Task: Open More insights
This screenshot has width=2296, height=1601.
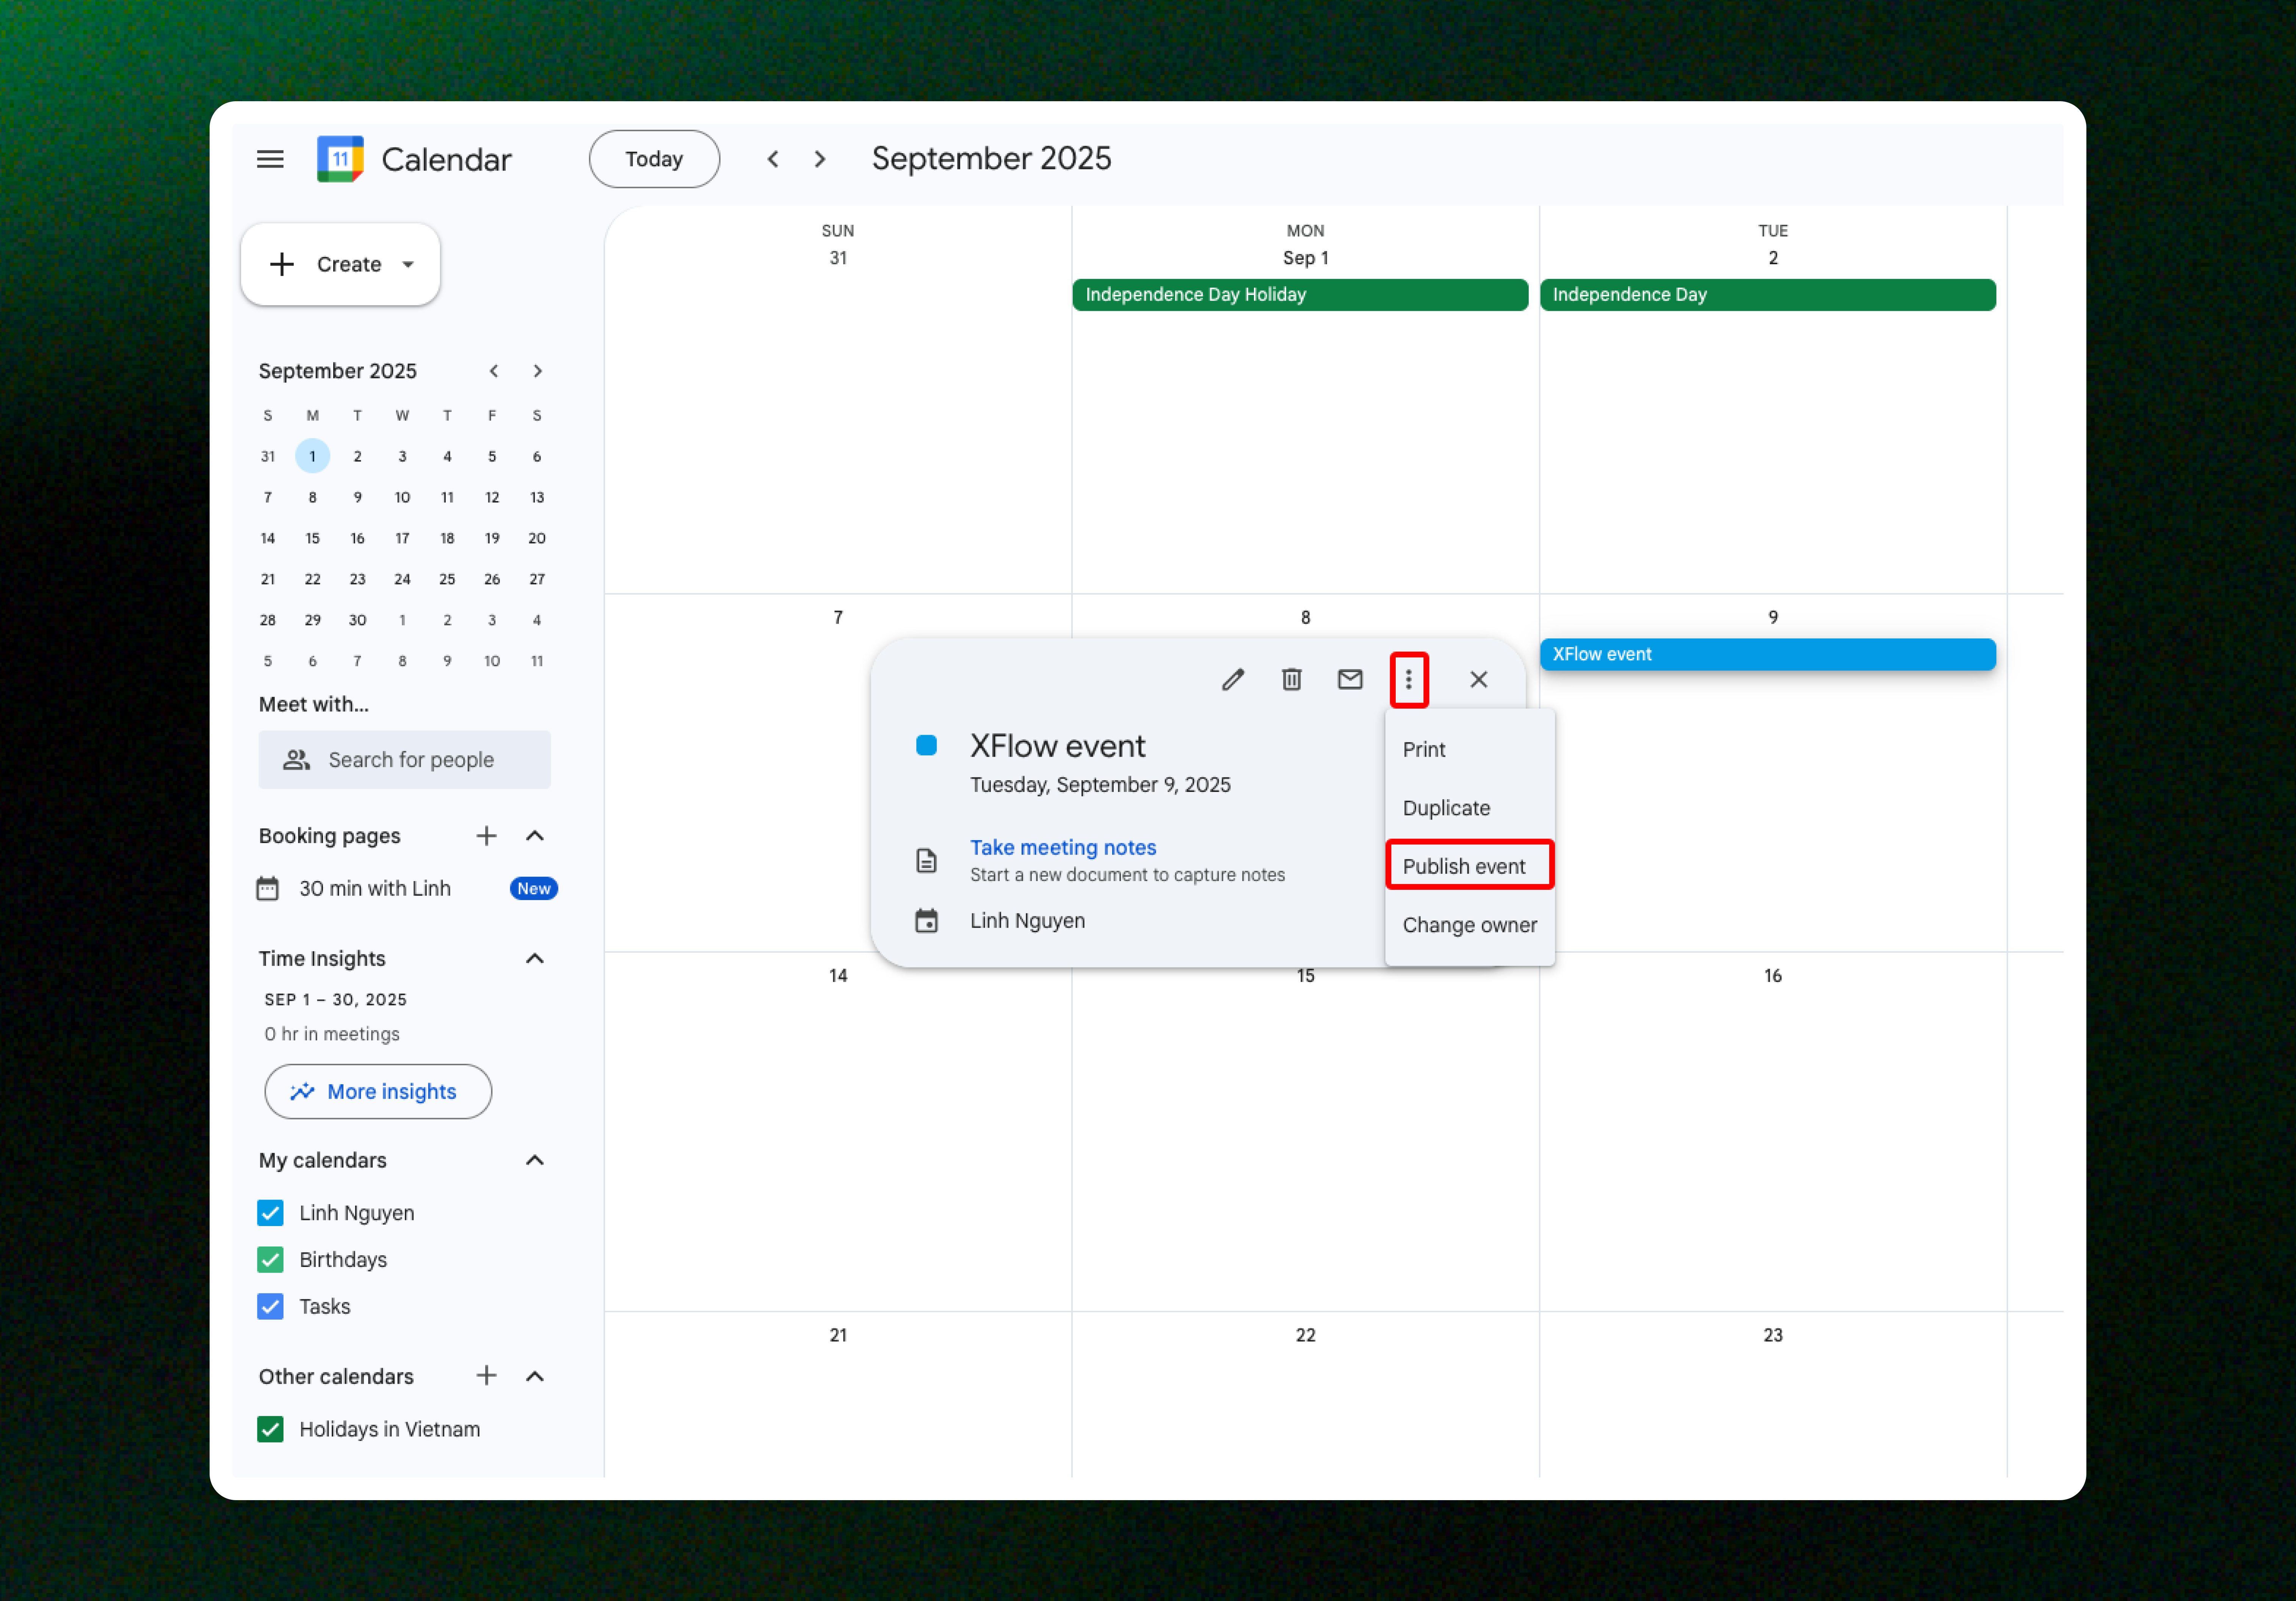Action: click(x=378, y=1092)
